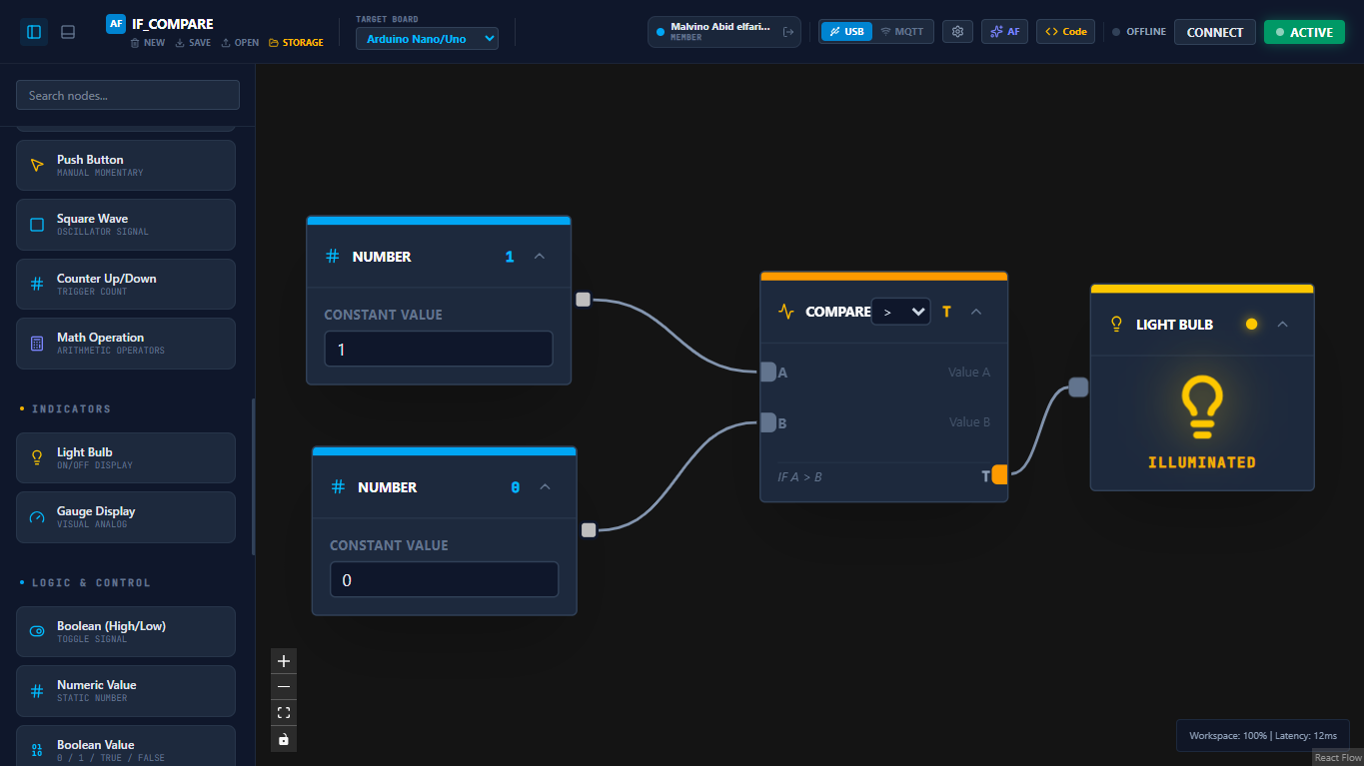This screenshot has width=1364, height=766.
Task: Select the Boolean Value binary icon
Action: (x=37, y=750)
